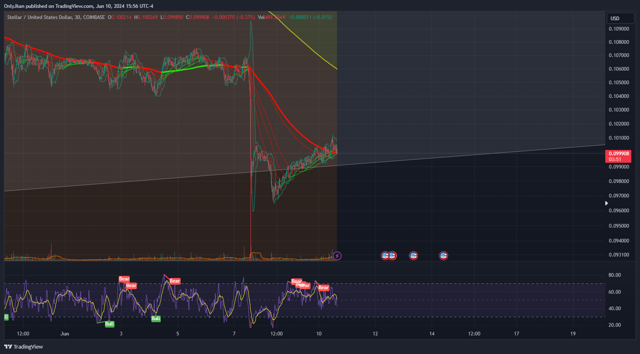Click the 5 date label on the time axis
This screenshot has width=640, height=354.
(178, 334)
